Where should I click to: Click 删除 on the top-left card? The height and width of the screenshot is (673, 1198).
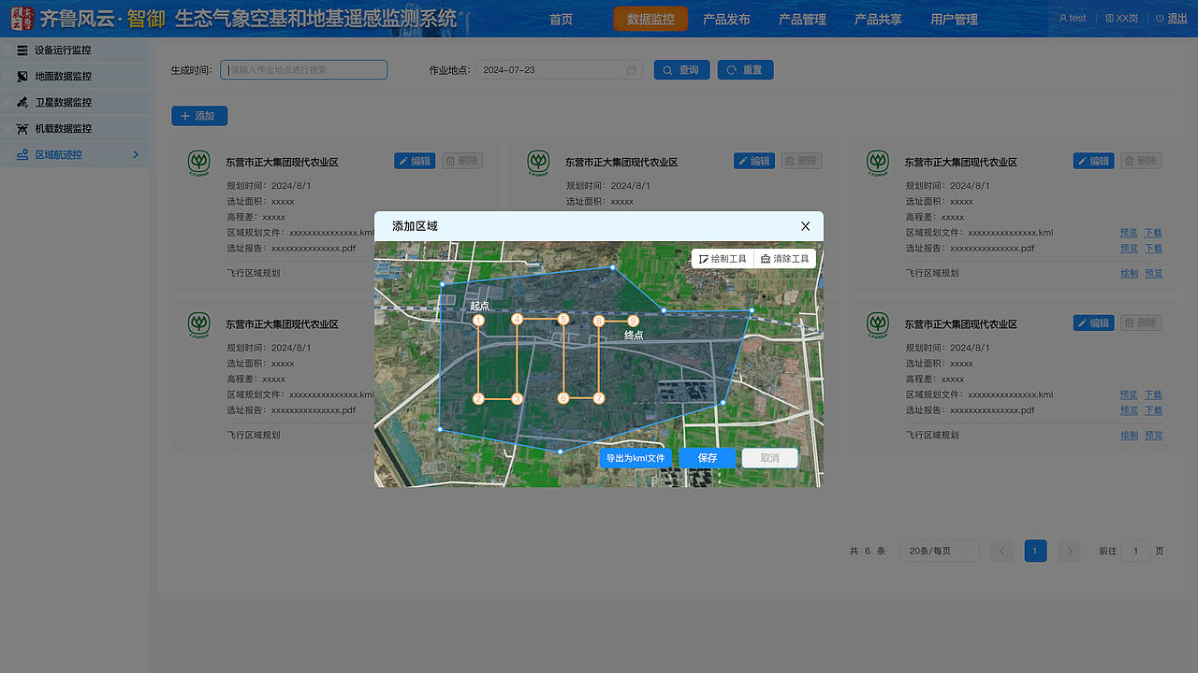[462, 161]
